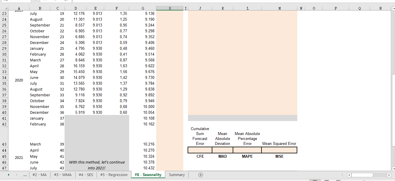Show hidden sheet tabs via ellipsis

(25, 175)
